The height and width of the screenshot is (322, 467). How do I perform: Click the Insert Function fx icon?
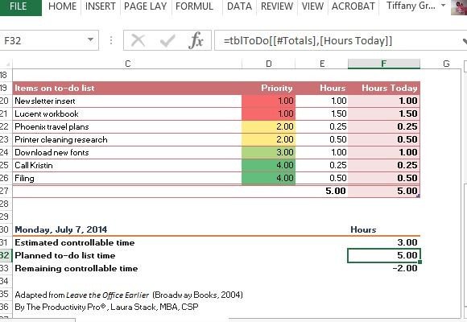click(196, 40)
